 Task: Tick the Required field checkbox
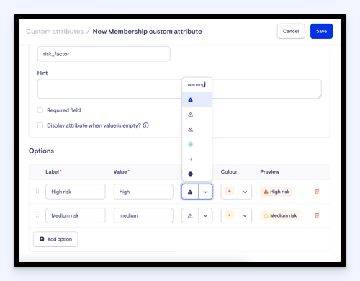click(x=40, y=110)
